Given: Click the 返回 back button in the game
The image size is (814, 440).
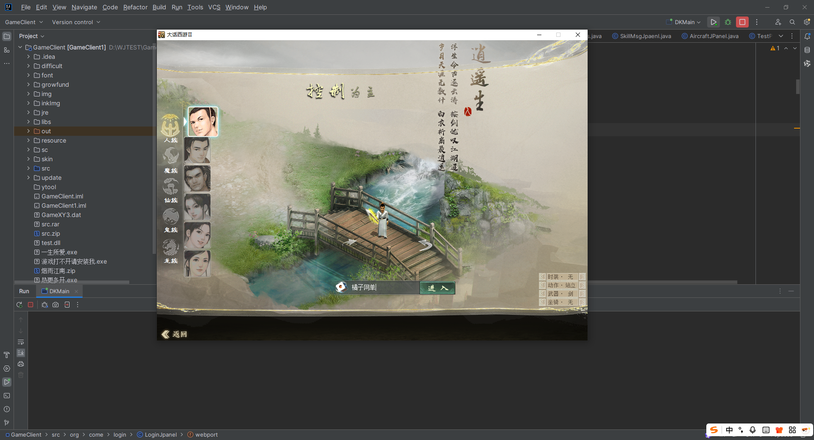Looking at the screenshot, I should (174, 334).
